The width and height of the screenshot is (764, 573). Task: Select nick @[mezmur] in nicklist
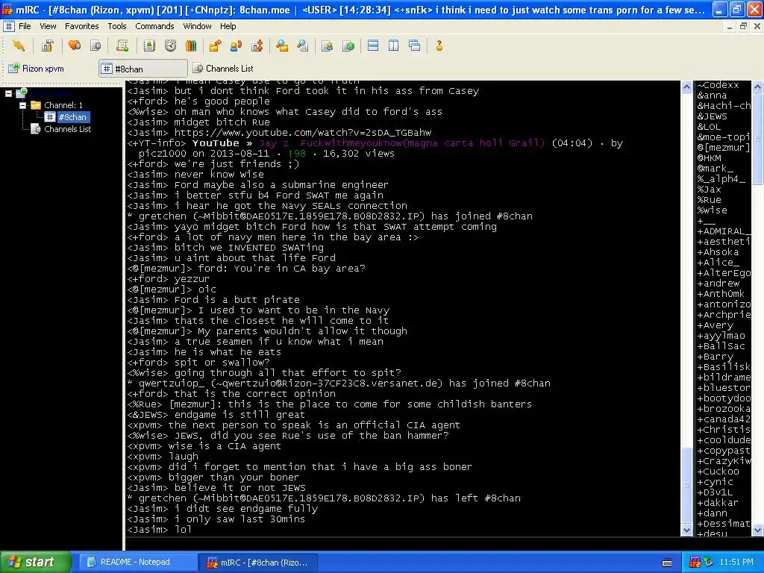723,148
